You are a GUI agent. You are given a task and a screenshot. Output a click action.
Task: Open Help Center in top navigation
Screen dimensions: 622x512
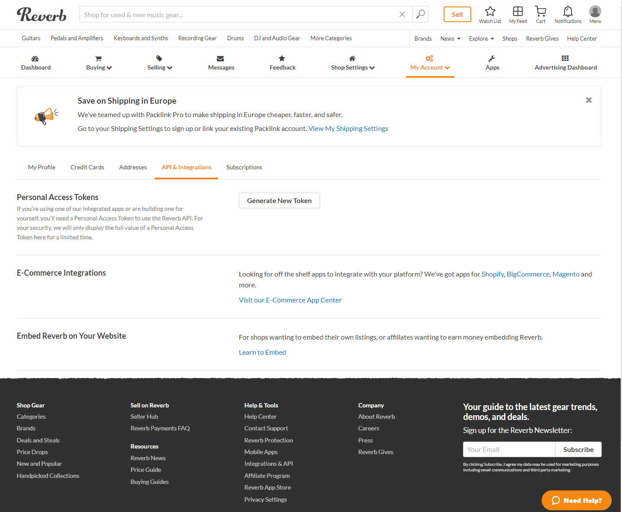tap(582, 38)
